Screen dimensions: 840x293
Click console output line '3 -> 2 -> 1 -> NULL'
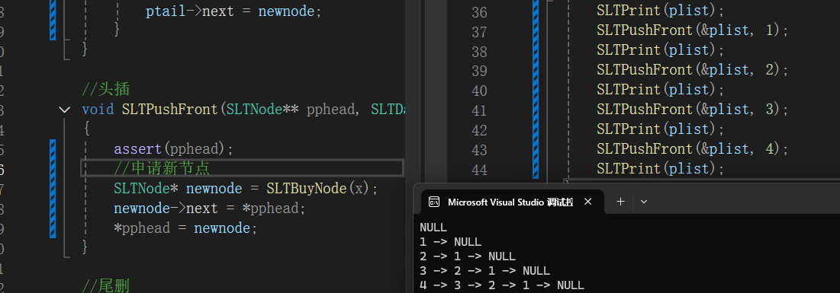tap(484, 271)
